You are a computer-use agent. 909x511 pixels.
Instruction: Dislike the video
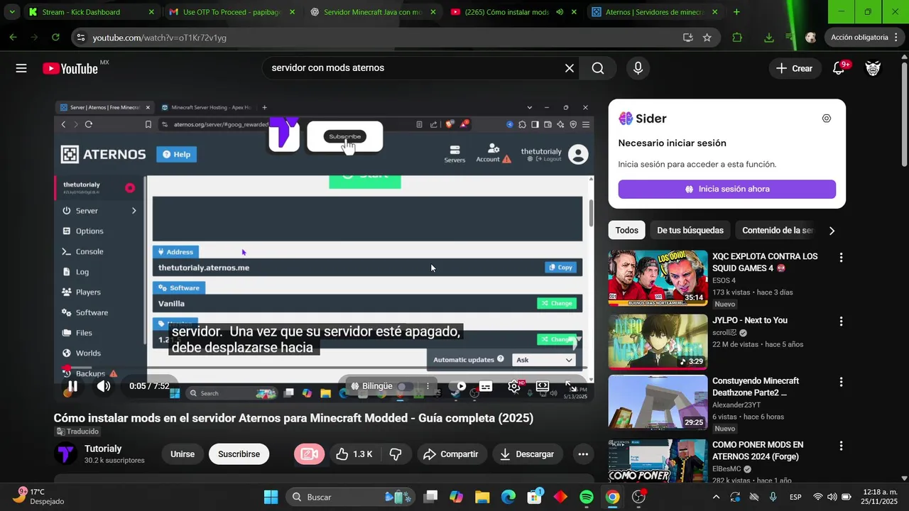(x=396, y=454)
